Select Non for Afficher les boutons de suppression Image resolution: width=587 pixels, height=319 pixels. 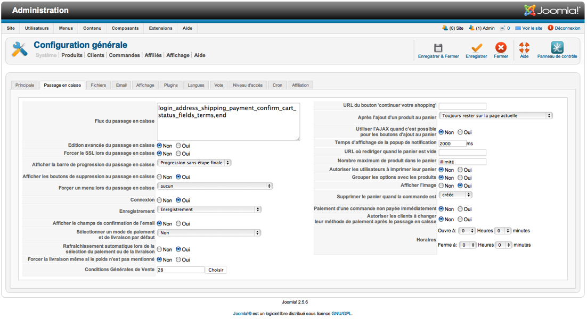point(159,177)
